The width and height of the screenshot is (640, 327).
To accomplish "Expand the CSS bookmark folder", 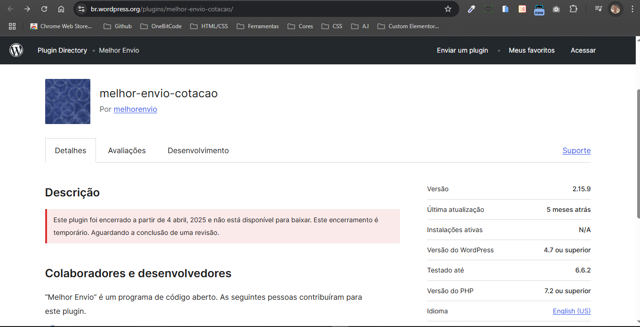I will pyautogui.click(x=332, y=26).
